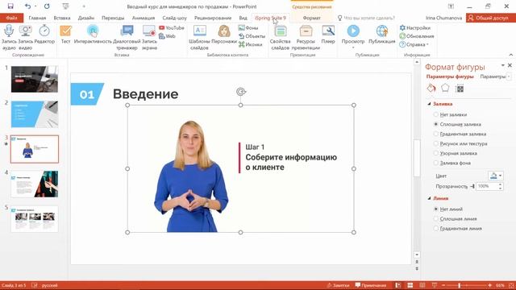
Task: Open the Effects pentagon tab
Action: (x=445, y=88)
